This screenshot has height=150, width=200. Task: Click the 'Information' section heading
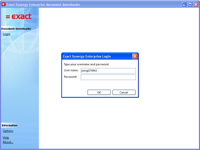tap(9, 125)
